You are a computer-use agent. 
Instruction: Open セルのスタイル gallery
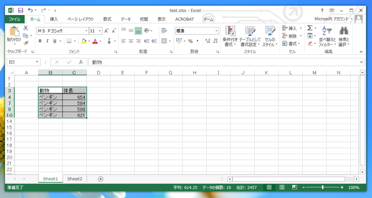click(x=270, y=36)
